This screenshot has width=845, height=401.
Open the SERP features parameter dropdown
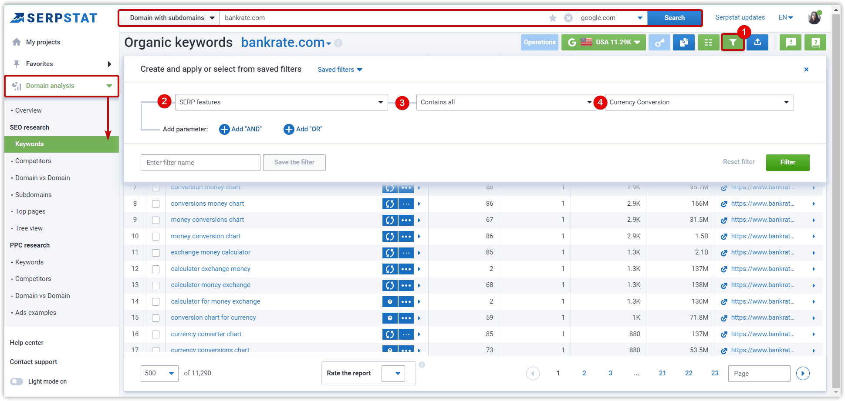[x=281, y=102]
